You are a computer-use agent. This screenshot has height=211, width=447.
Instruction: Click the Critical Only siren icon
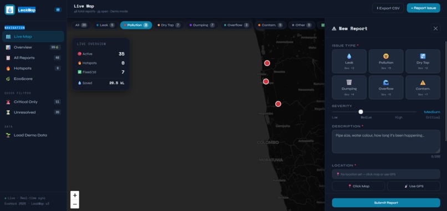(x=8, y=102)
